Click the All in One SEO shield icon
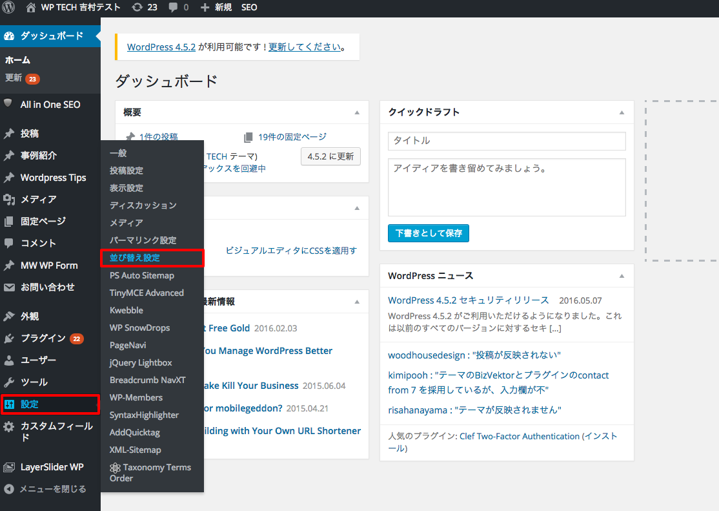This screenshot has width=719, height=511. tap(8, 103)
